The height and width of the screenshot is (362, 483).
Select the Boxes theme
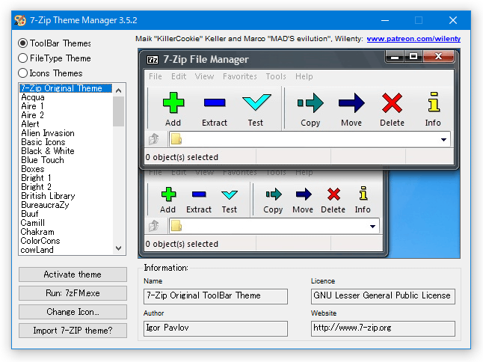[x=66, y=169]
